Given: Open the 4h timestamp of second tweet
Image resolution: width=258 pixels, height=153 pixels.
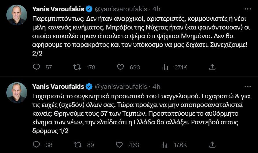Looking at the screenshot, I should tap(156, 86).
